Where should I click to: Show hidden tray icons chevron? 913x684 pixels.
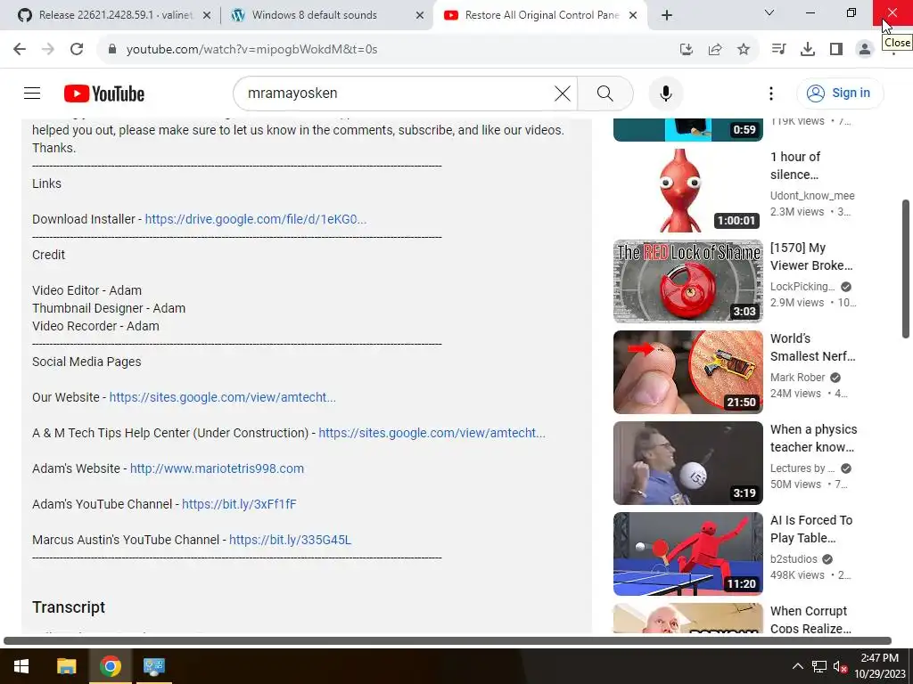[798, 666]
